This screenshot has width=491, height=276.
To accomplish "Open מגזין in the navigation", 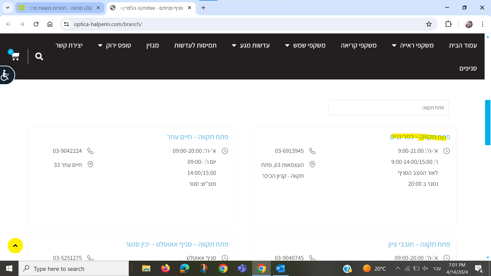I will pyautogui.click(x=153, y=45).
